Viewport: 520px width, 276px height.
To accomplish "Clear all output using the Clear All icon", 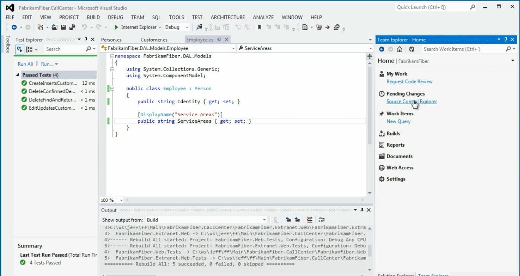I will 309,220.
